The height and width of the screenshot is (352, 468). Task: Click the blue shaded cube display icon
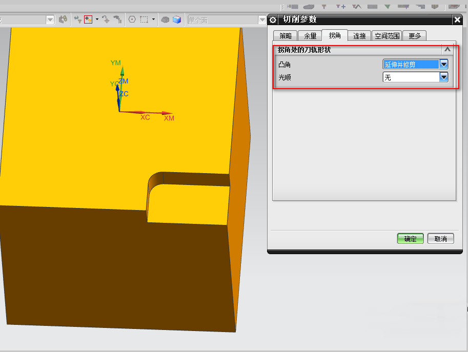[x=177, y=19]
